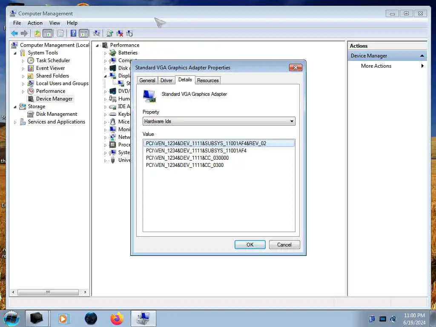The width and height of the screenshot is (436, 327).
Task: Click the console tree horizontal scrollbar thumb
Action: click(48, 292)
